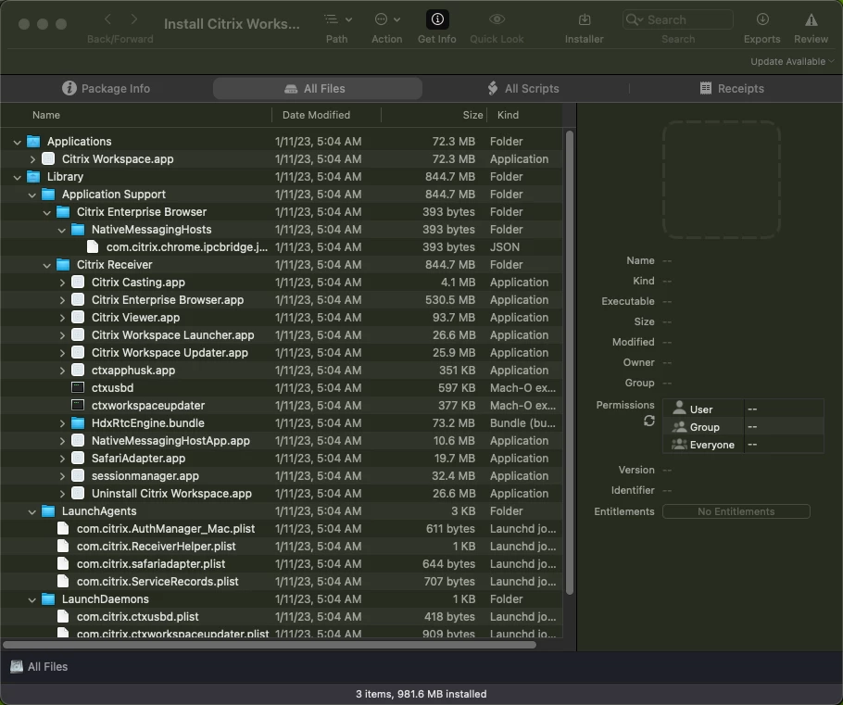Click the User permissions row

(x=744, y=409)
